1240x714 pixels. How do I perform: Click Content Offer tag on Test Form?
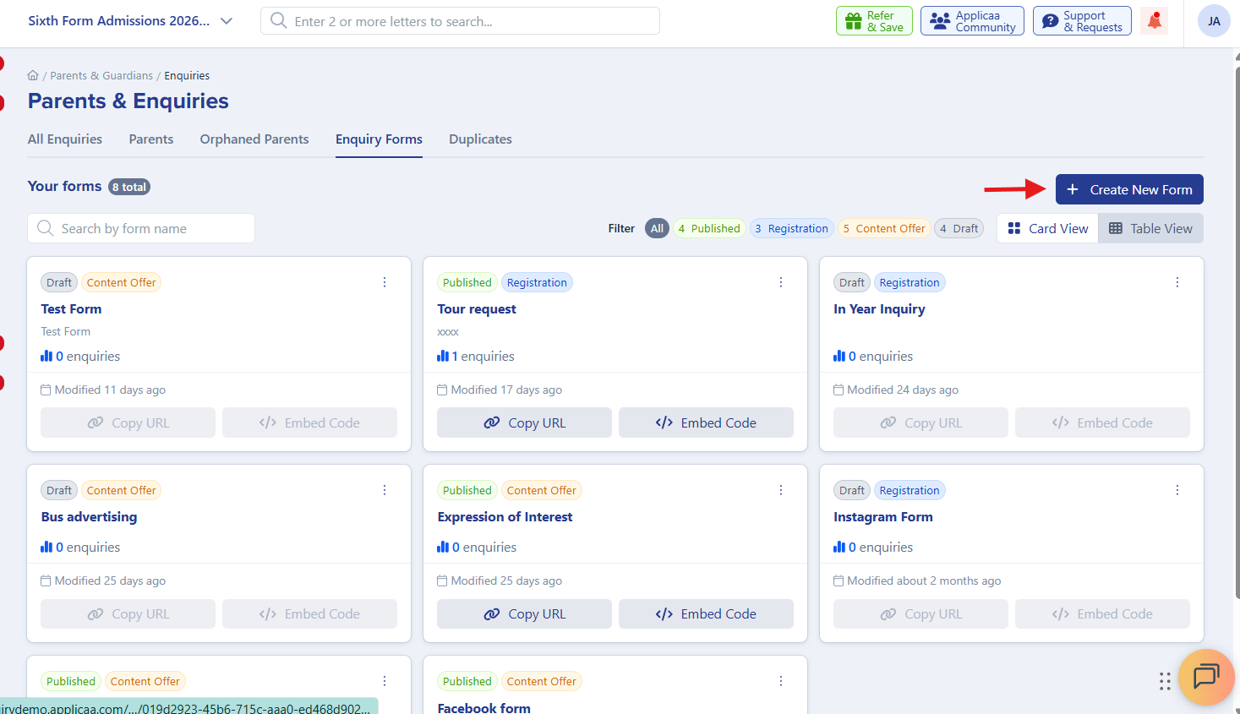[x=121, y=282]
